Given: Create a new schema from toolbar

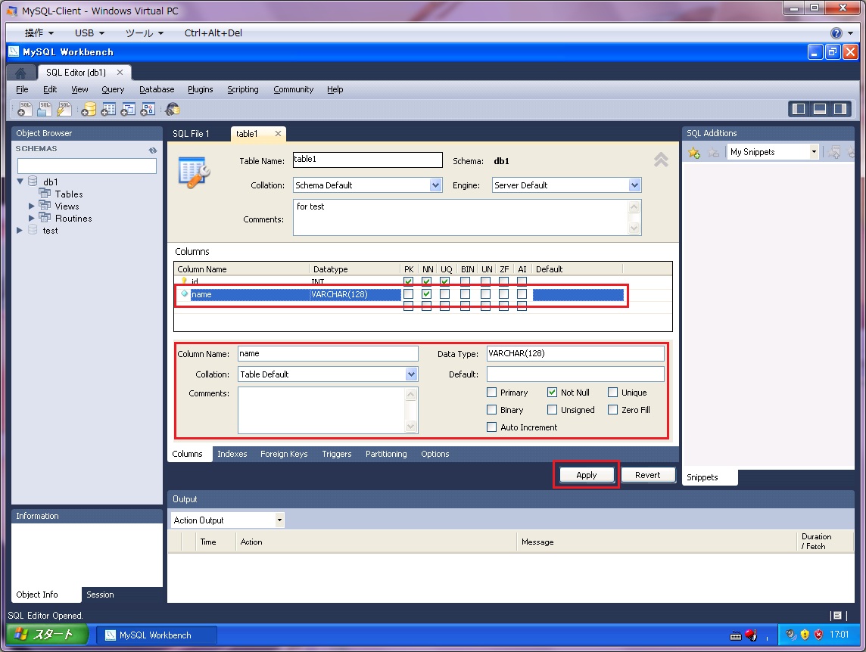Looking at the screenshot, I should (89, 110).
